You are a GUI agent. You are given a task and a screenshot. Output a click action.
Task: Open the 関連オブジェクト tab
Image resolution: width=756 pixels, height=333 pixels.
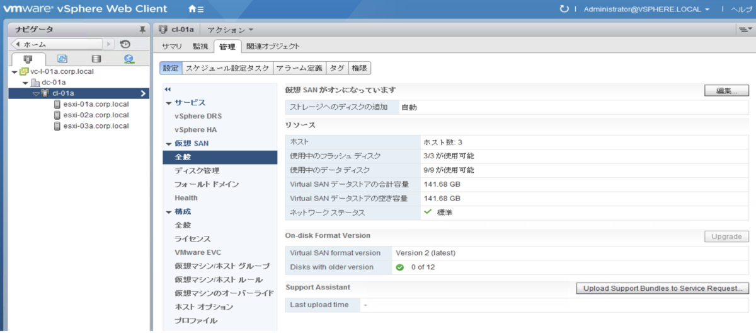(273, 47)
